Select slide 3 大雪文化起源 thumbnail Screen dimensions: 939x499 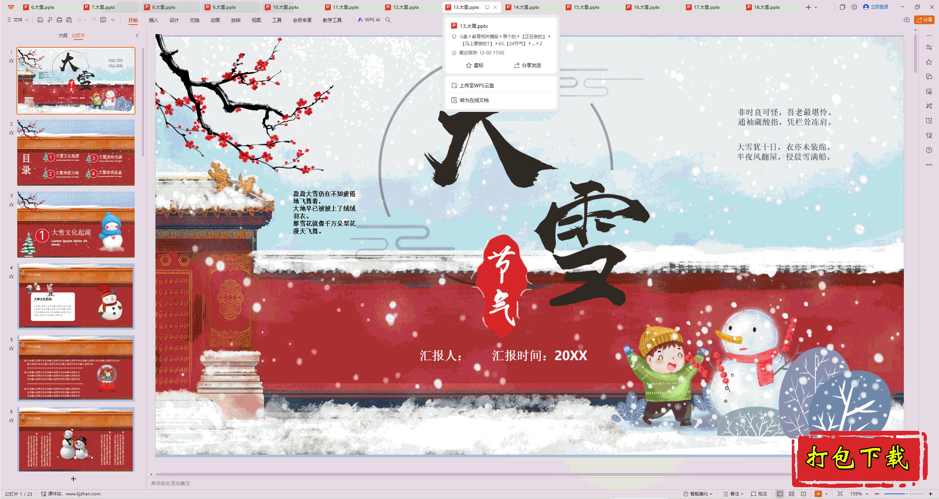76,225
